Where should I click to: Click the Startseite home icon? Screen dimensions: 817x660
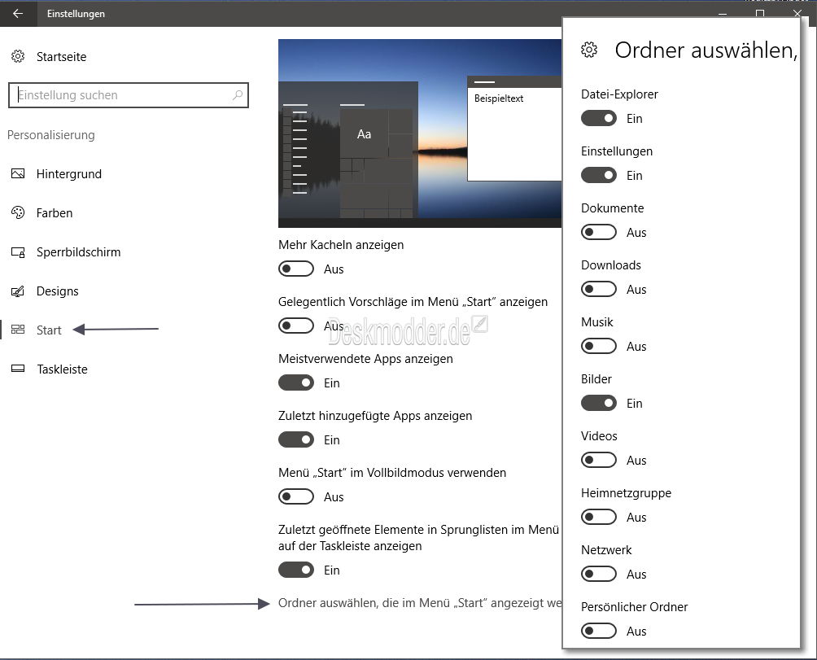click(x=18, y=56)
